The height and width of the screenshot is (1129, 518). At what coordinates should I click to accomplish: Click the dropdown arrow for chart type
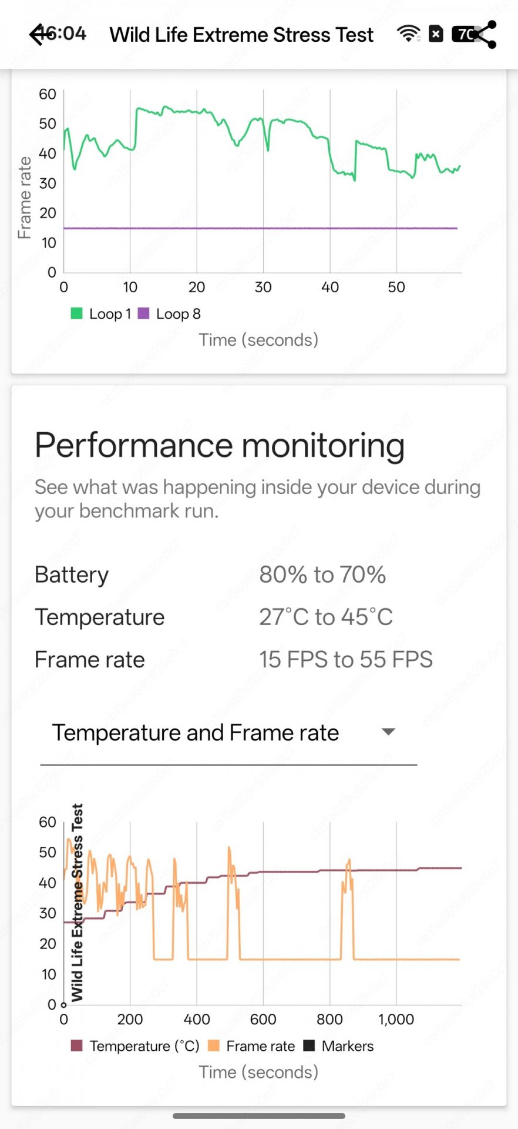tap(388, 732)
